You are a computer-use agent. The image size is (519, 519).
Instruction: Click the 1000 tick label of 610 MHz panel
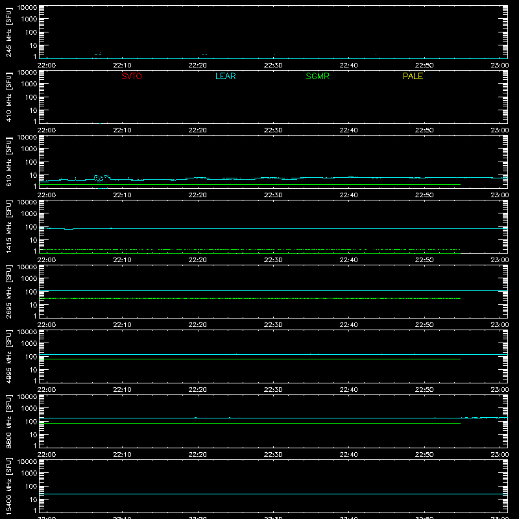pos(29,149)
